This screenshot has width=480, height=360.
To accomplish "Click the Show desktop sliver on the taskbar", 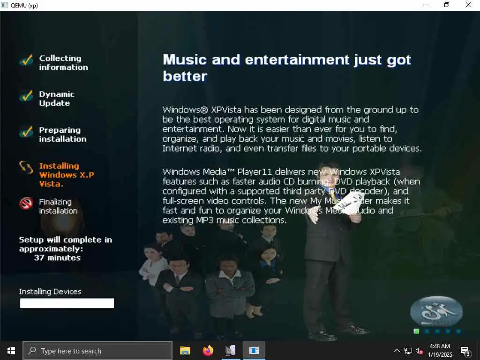I will pyautogui.click(x=479, y=351).
